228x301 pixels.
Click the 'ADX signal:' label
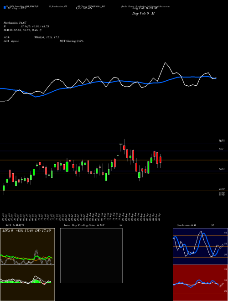[x=11, y=41]
